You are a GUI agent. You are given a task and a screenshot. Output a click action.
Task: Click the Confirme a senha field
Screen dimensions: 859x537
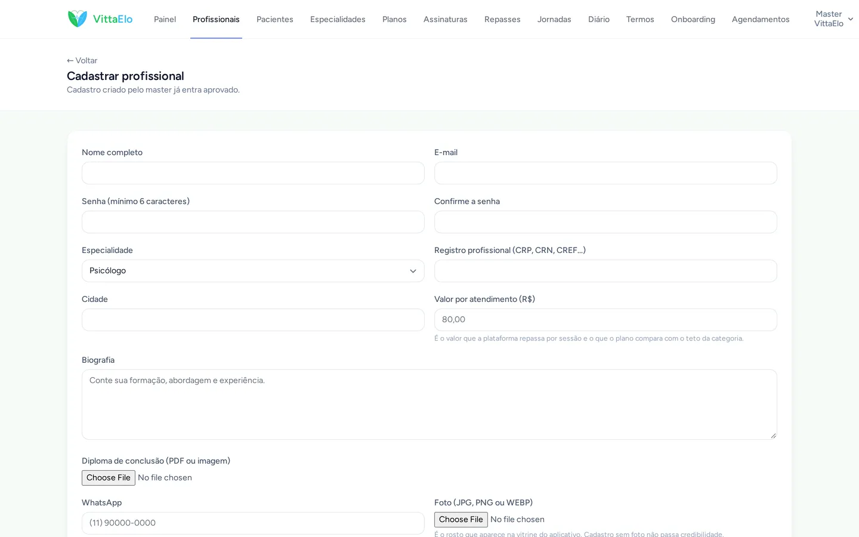pyautogui.click(x=605, y=222)
